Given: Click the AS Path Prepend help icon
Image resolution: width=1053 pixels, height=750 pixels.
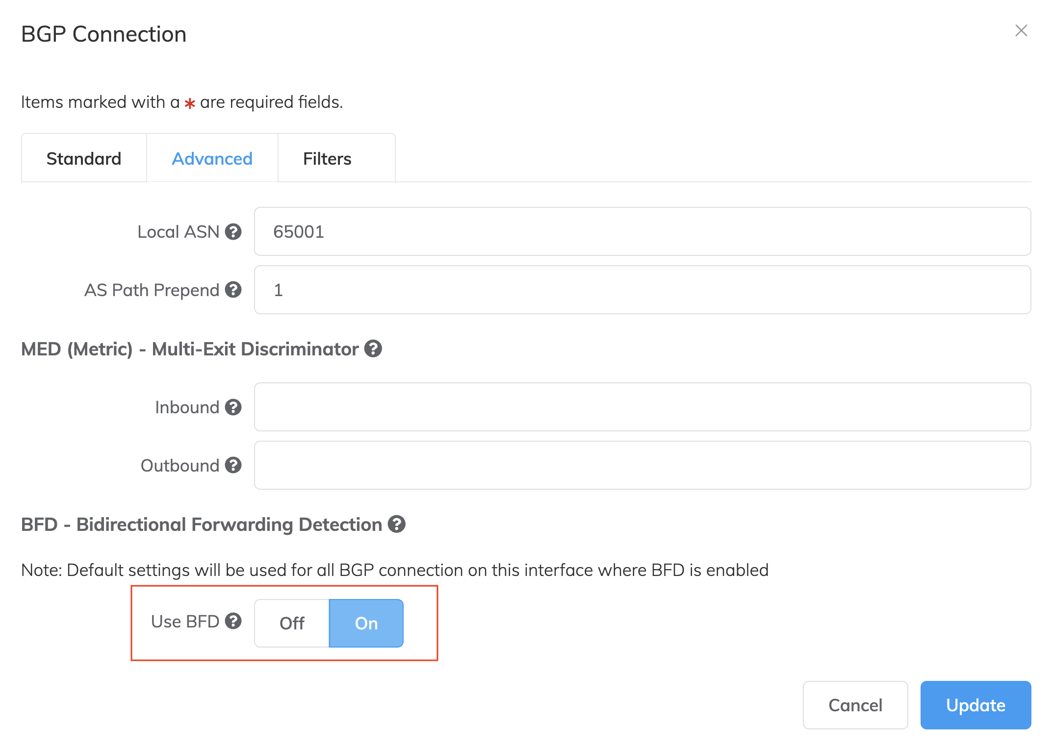Looking at the screenshot, I should (x=233, y=290).
